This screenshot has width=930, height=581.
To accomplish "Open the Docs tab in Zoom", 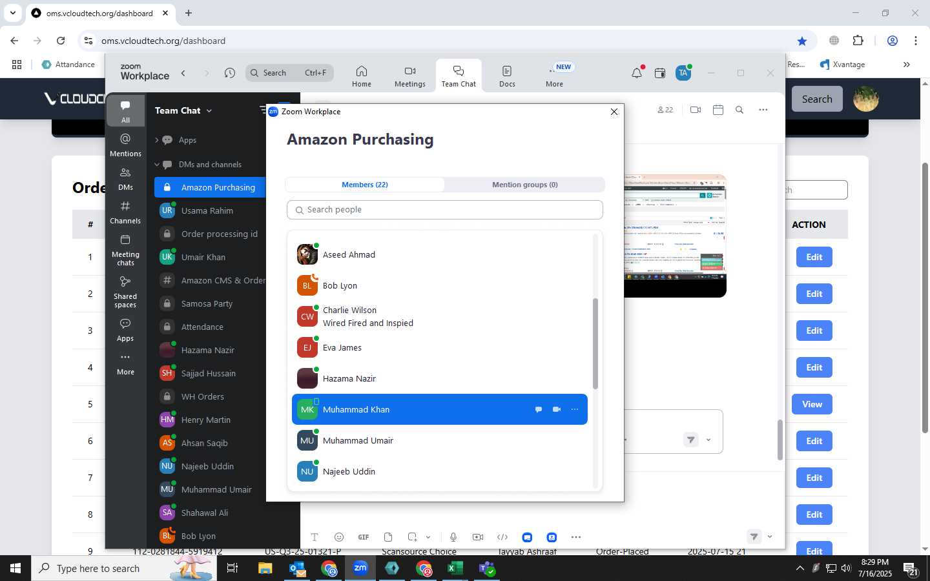I will [x=507, y=76].
